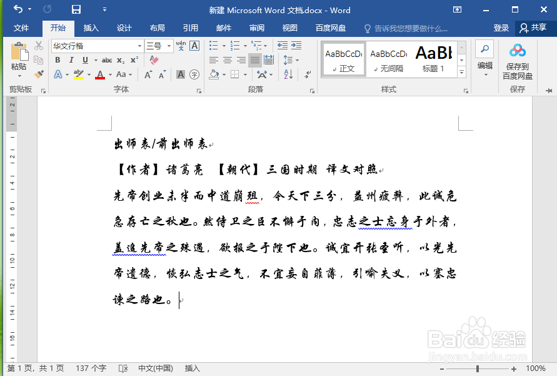Apply underline to selected text
The image size is (557, 376).
point(83,59)
